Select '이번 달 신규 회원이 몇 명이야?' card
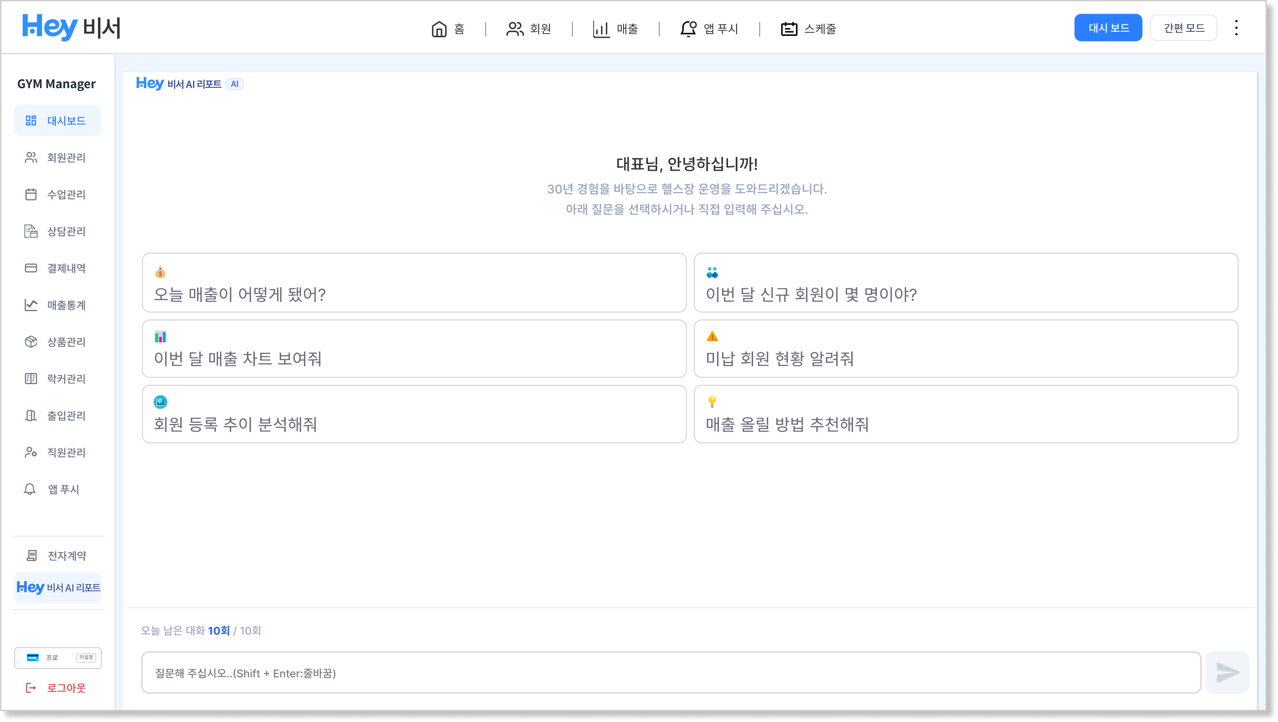1278x722 pixels. pos(966,282)
